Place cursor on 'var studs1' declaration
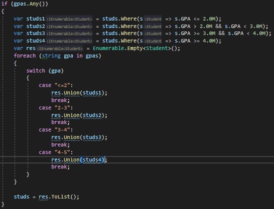The height and width of the screenshot is (209, 274). tap(29, 18)
